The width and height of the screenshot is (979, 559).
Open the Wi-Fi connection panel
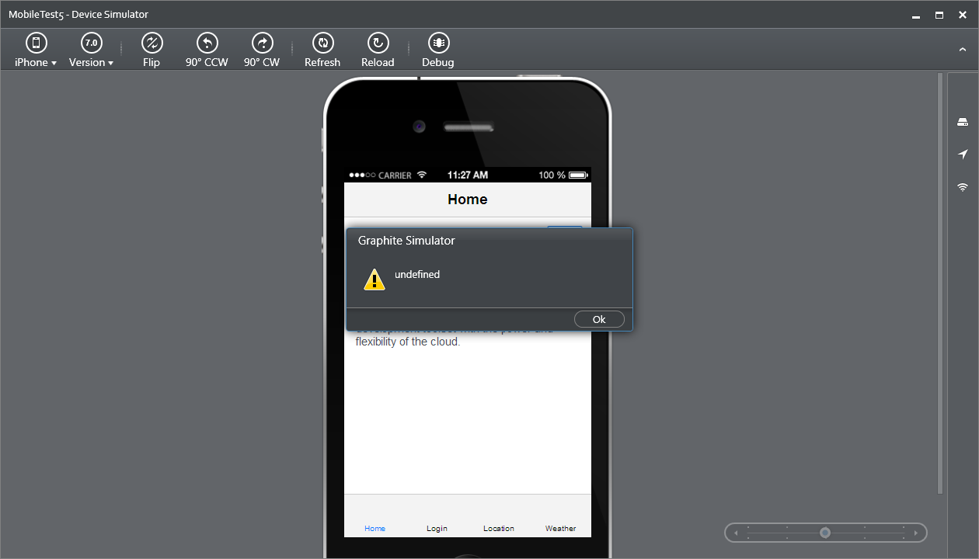click(x=963, y=187)
